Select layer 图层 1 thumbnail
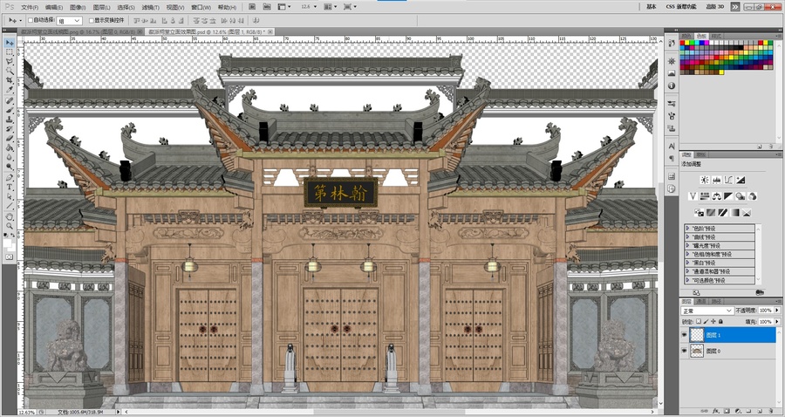 coord(697,335)
